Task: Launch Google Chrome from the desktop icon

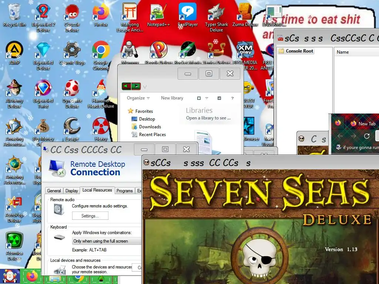Action: point(101,55)
